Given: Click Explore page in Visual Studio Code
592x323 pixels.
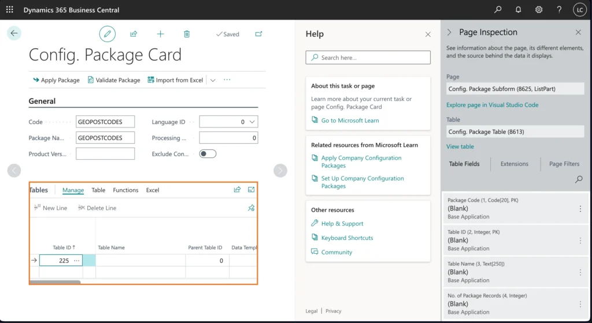Looking at the screenshot, I should pos(492,104).
